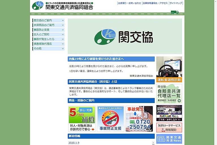Expand the その他 menu chevron
217x145 pixels.
tap(63, 49)
